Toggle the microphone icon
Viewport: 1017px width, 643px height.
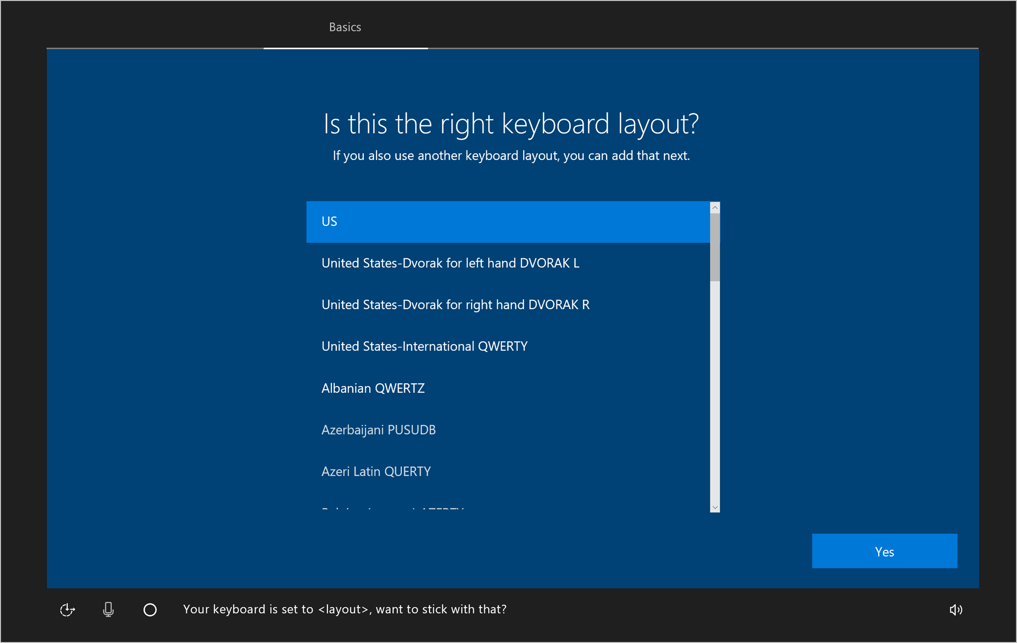click(x=108, y=610)
